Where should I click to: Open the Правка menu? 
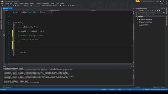(x=7, y=3)
